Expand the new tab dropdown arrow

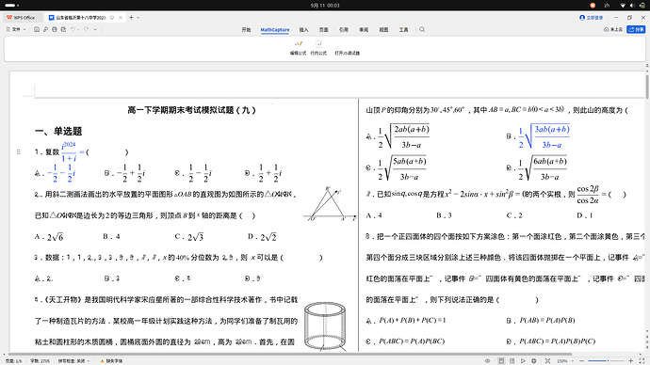(138, 17)
